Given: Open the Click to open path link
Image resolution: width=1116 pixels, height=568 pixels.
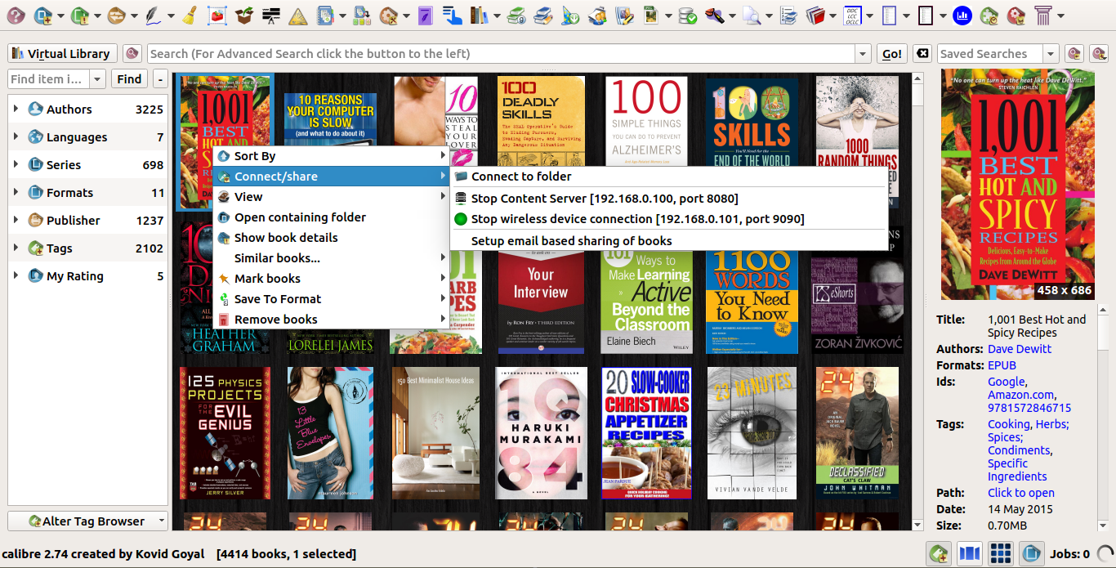Looking at the screenshot, I should [x=1021, y=493].
